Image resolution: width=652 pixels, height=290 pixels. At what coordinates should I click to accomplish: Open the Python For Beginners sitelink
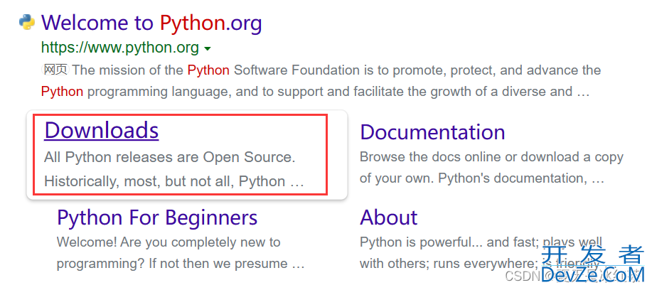[x=157, y=217]
